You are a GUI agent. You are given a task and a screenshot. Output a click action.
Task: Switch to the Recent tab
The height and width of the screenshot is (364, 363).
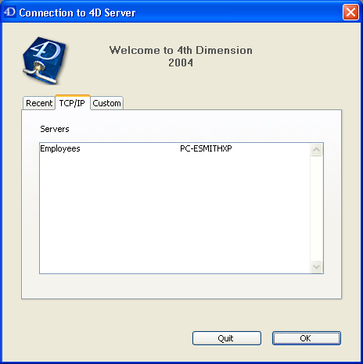click(39, 103)
